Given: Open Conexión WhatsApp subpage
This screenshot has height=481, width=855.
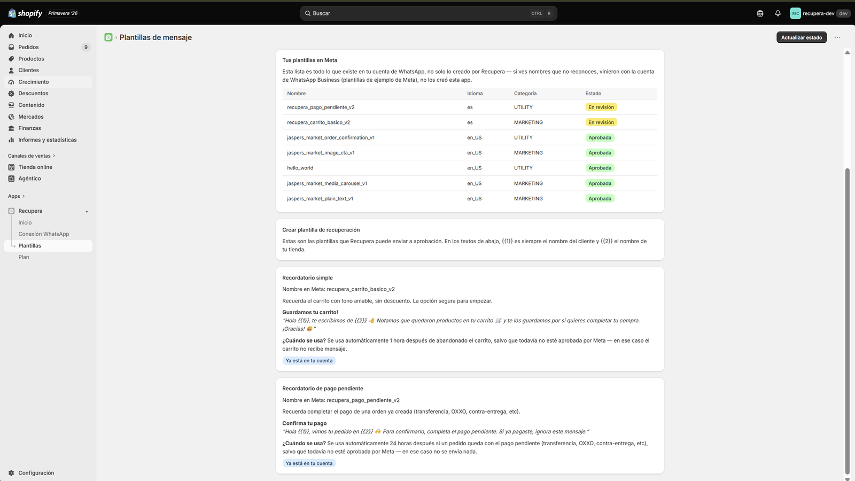Looking at the screenshot, I should click(x=44, y=234).
